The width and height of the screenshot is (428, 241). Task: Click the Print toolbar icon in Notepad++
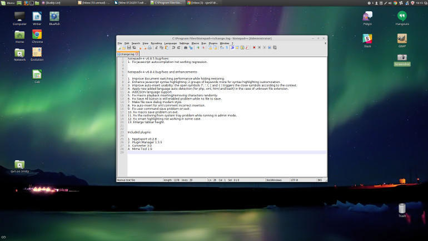click(x=150, y=47)
